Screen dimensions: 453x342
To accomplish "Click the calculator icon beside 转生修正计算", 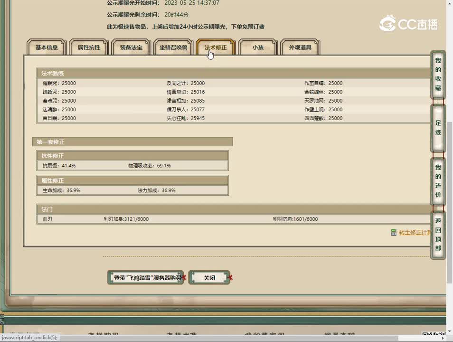I will [x=394, y=232].
